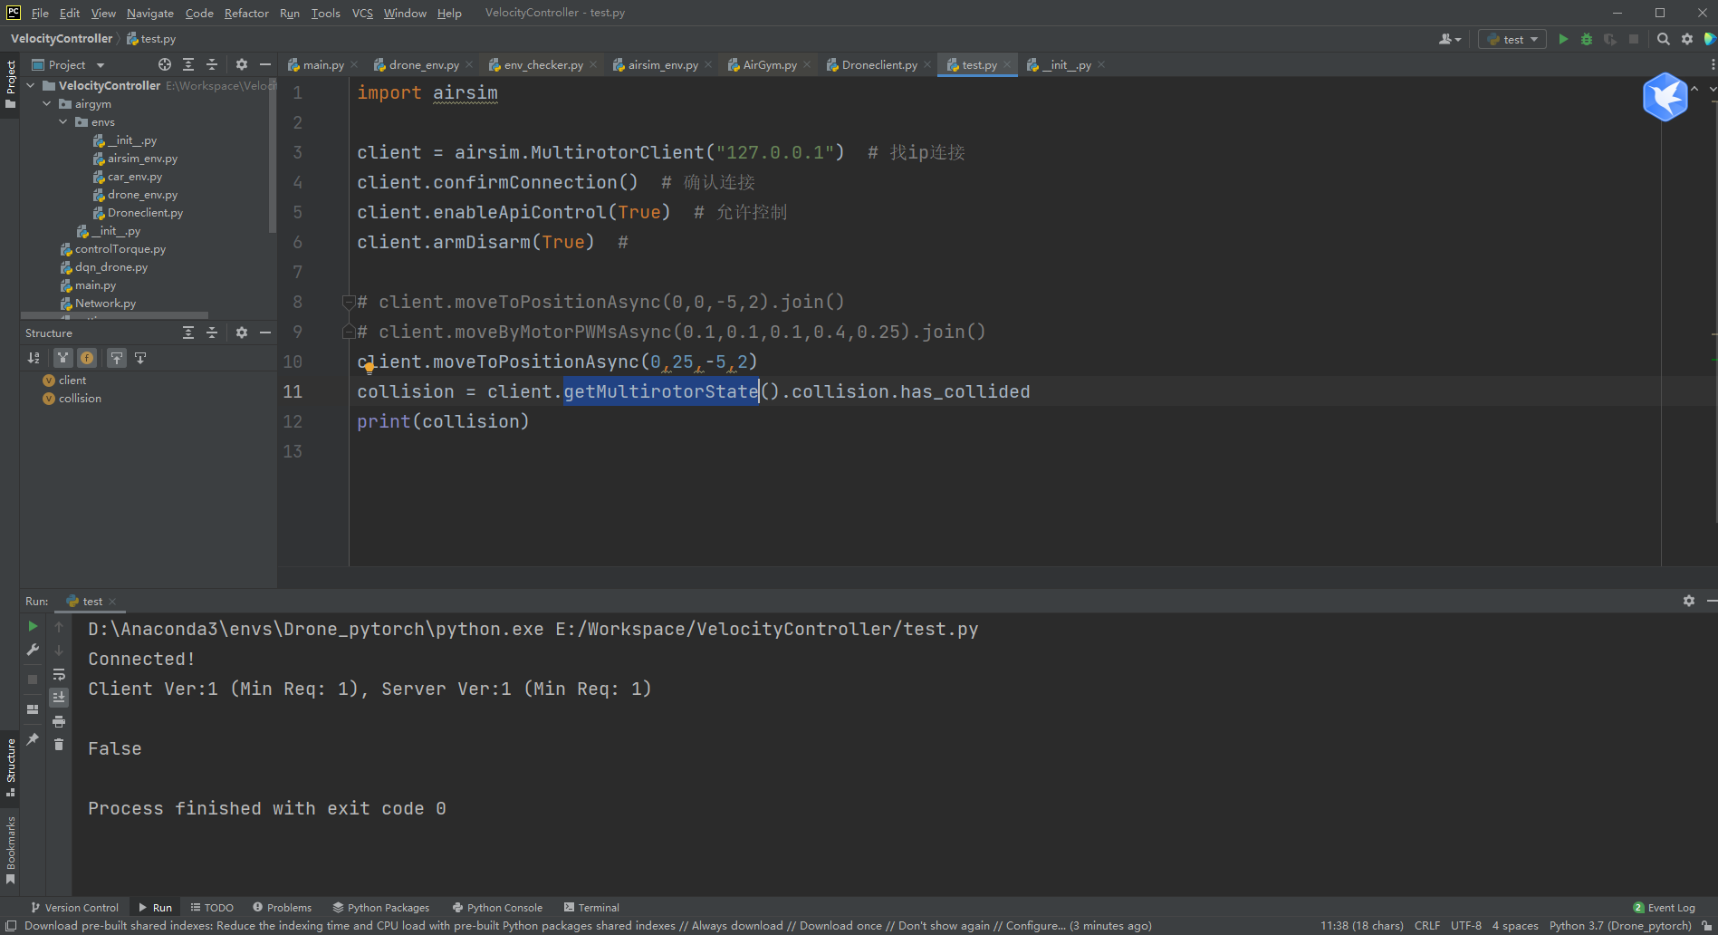This screenshot has height=935, width=1718.
Task: Run the test configuration with the green play button
Action: point(1563,39)
